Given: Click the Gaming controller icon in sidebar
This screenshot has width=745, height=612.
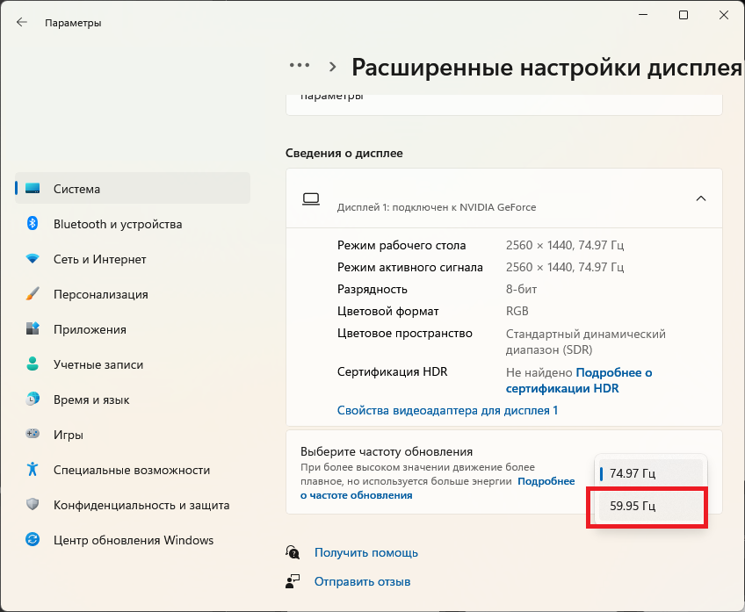Looking at the screenshot, I should pyautogui.click(x=33, y=435).
